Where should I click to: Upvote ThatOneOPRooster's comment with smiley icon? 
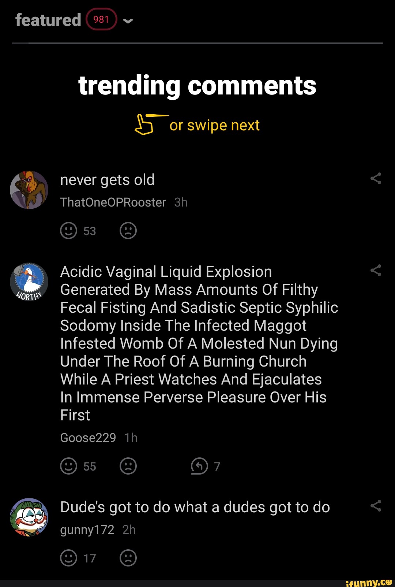click(68, 231)
